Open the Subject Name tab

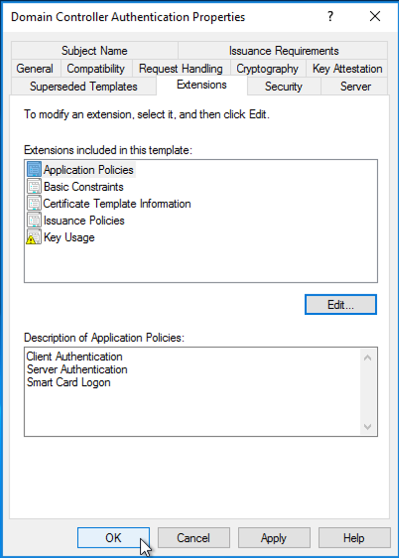[x=94, y=51]
